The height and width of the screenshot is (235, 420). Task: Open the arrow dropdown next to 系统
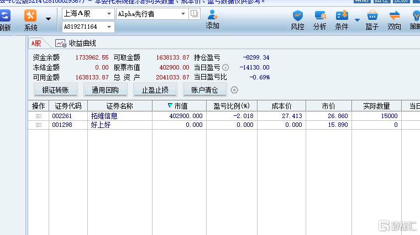(x=48, y=19)
